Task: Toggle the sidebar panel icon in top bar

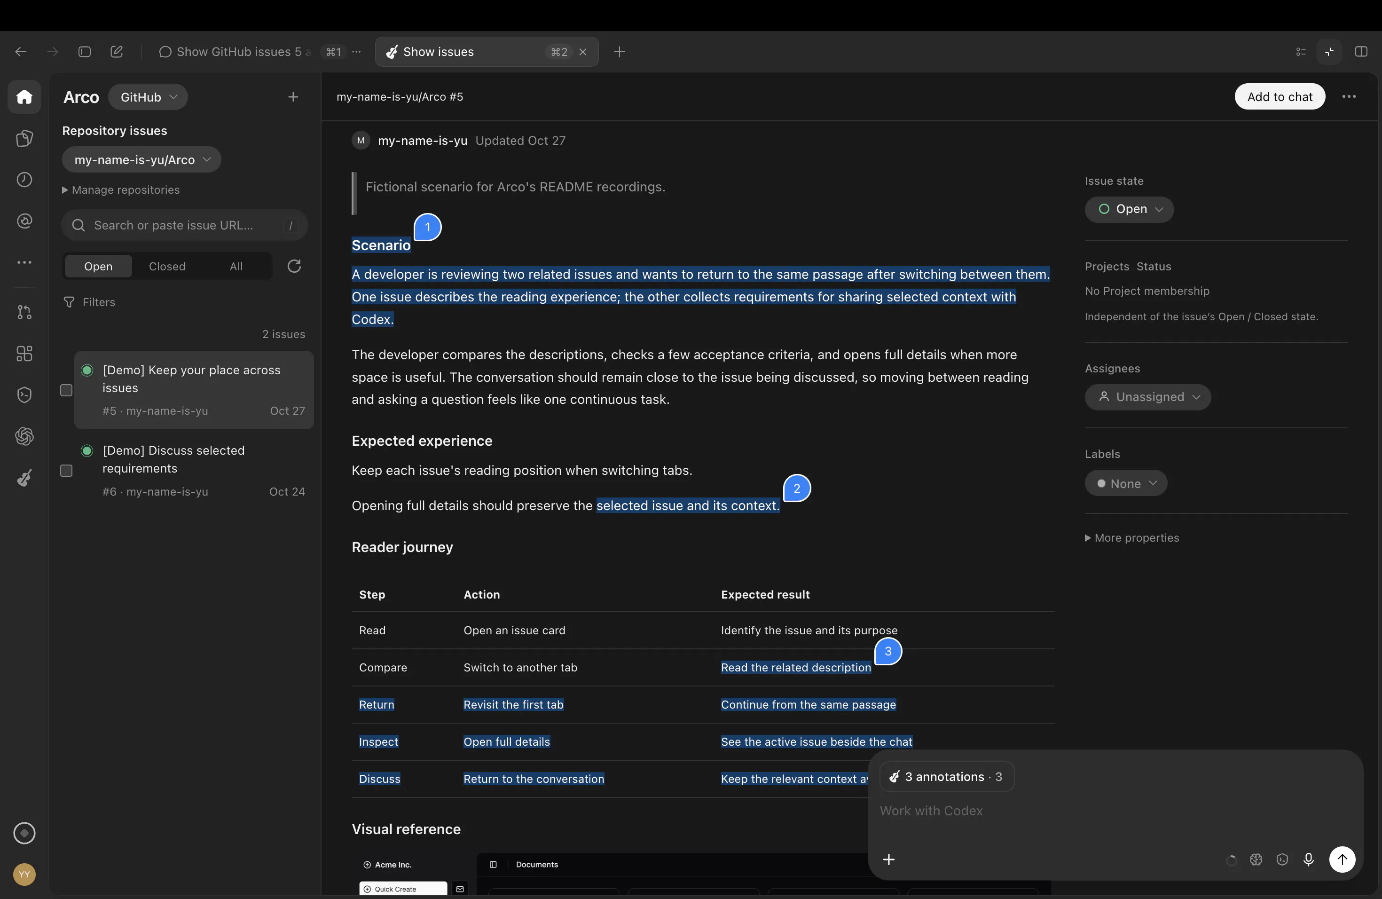Action: pyautogui.click(x=84, y=52)
